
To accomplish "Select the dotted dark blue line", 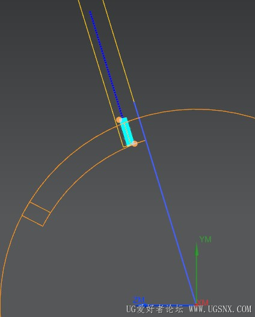I will [x=106, y=64].
